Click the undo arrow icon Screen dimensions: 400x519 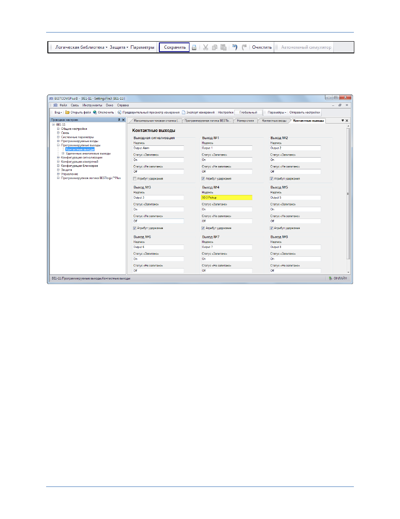pos(235,47)
